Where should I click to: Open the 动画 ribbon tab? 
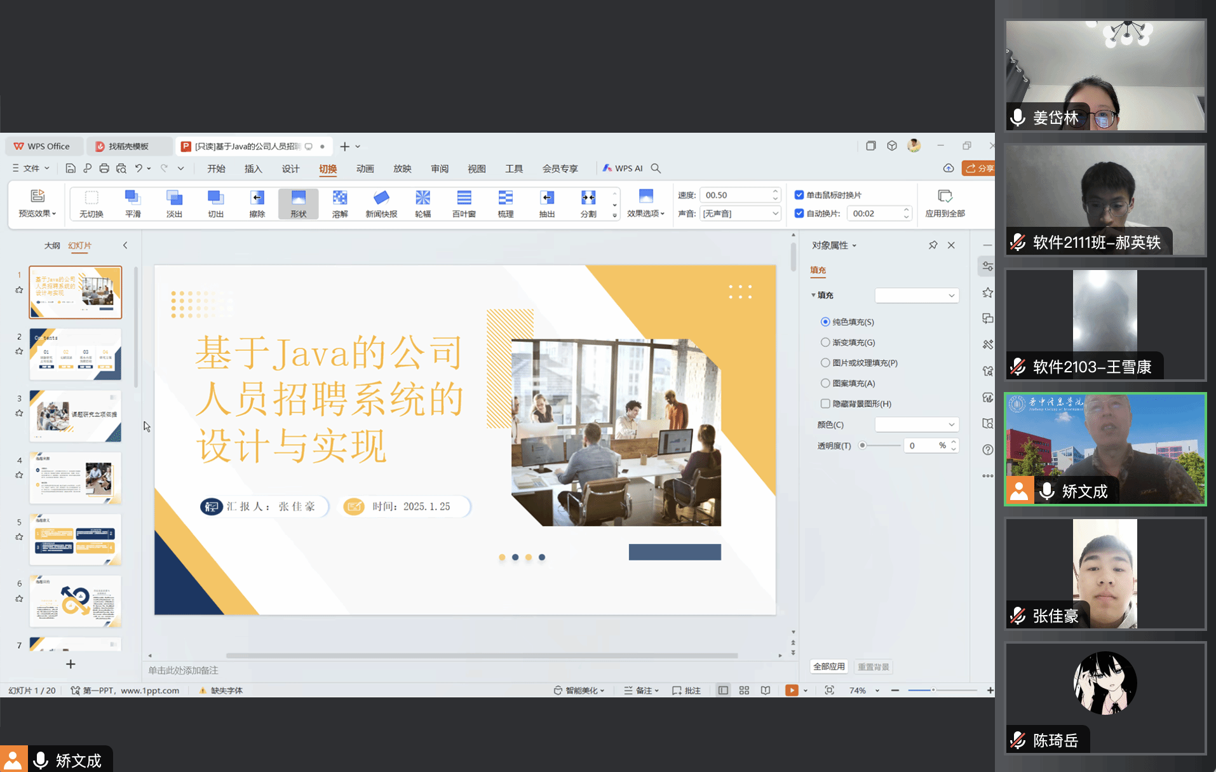coord(365,168)
